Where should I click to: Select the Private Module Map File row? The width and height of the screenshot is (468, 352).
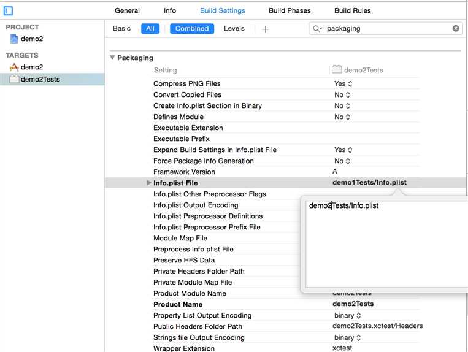tap(227, 283)
